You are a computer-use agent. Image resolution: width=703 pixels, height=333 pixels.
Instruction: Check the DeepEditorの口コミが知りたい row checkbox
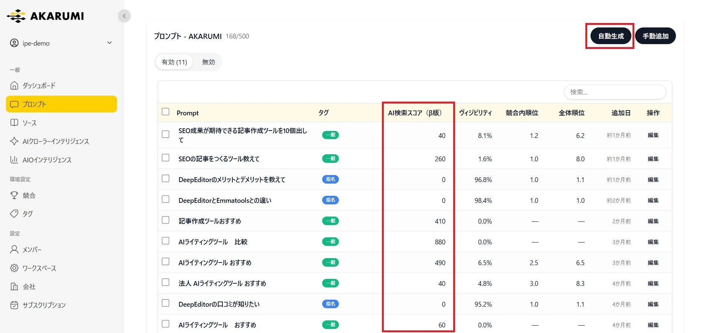(x=166, y=303)
